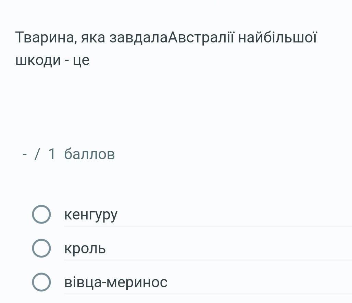This screenshot has width=352, height=303.
Task: Click the word "найбільшої" in the question
Action: click(x=278, y=37)
